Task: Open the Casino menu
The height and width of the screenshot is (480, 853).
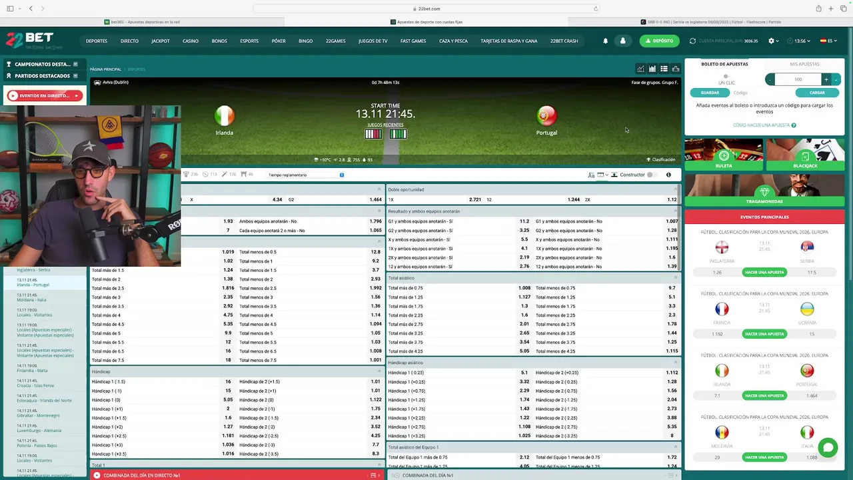Action: pos(191,41)
